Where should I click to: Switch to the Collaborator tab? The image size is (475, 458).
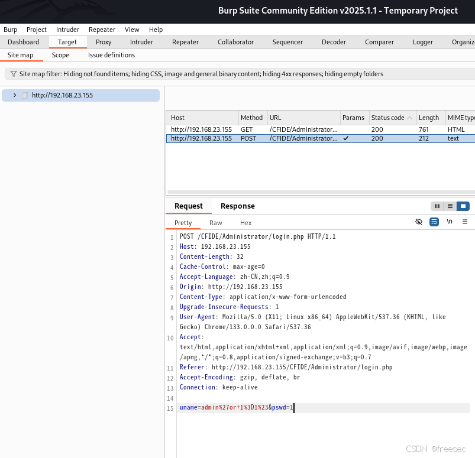[x=235, y=42]
